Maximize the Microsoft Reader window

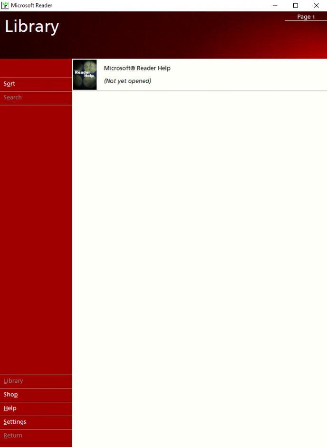click(x=296, y=5)
